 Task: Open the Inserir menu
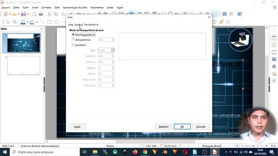click(x=35, y=7)
